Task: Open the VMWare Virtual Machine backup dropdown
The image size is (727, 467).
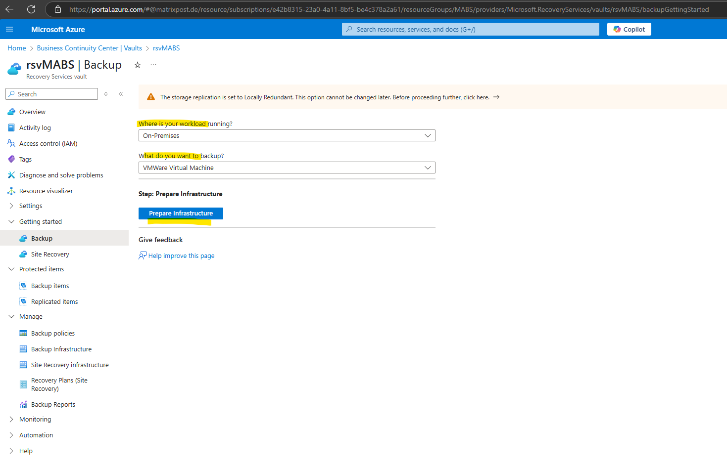Action: tap(287, 168)
